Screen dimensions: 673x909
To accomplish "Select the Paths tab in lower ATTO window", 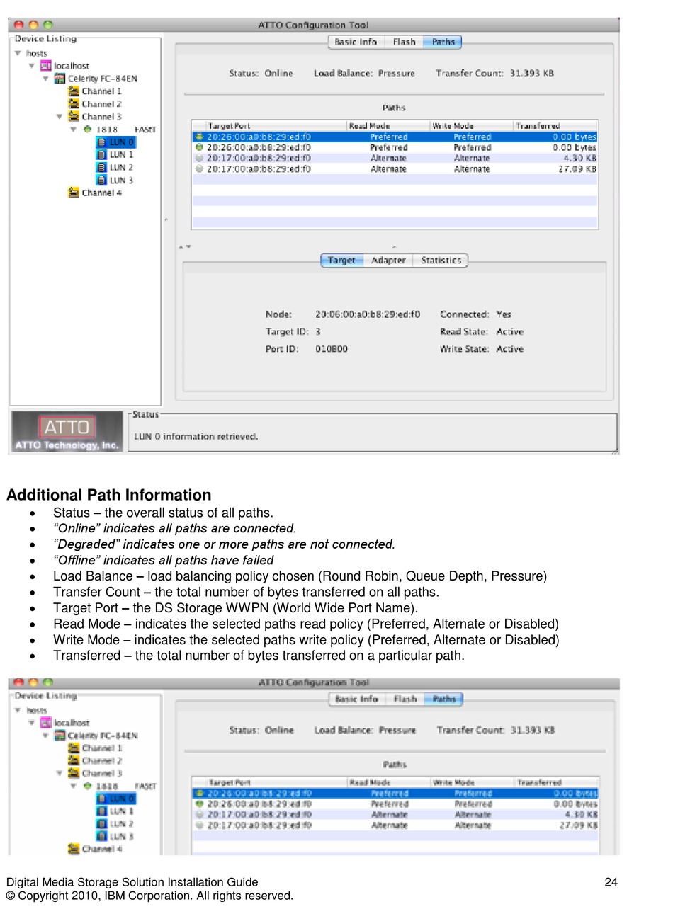I will point(444,699).
